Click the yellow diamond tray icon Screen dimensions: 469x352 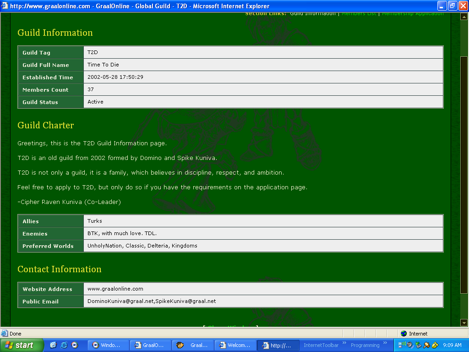[435, 345]
